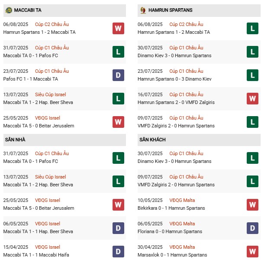Click W badge for Birkirkara 0-1 Hamrun Spartans
This screenshot has width=261, height=260.
pyautogui.click(x=252, y=205)
